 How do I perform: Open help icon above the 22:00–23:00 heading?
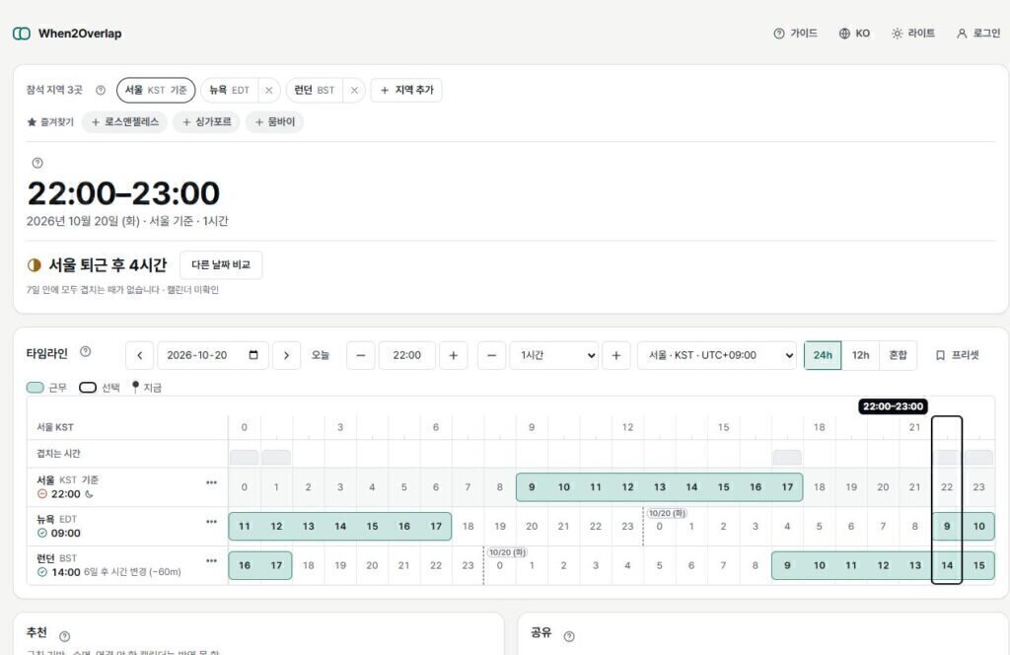tap(37, 163)
